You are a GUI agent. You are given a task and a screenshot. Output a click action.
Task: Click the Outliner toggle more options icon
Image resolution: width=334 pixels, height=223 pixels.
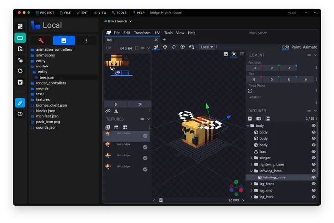(x=268, y=119)
